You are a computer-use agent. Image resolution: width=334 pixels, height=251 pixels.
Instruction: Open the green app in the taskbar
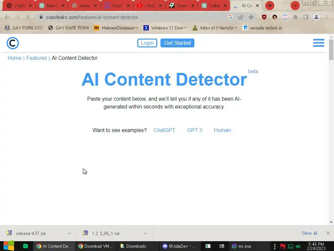25,246
